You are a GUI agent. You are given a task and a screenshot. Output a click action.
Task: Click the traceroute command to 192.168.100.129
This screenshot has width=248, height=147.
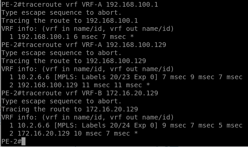pyautogui.click(x=84, y=45)
